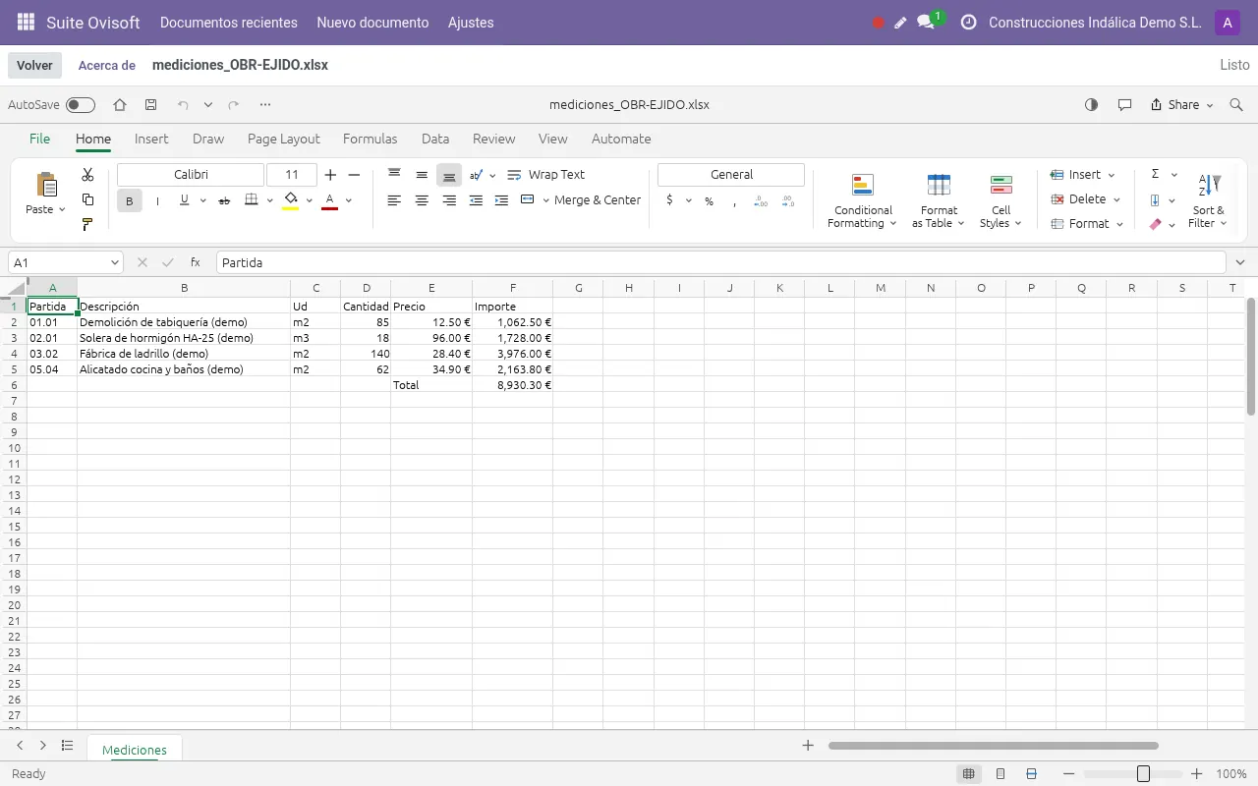This screenshot has height=786, width=1258.
Task: Open the clock activities icon
Action: coord(968,22)
